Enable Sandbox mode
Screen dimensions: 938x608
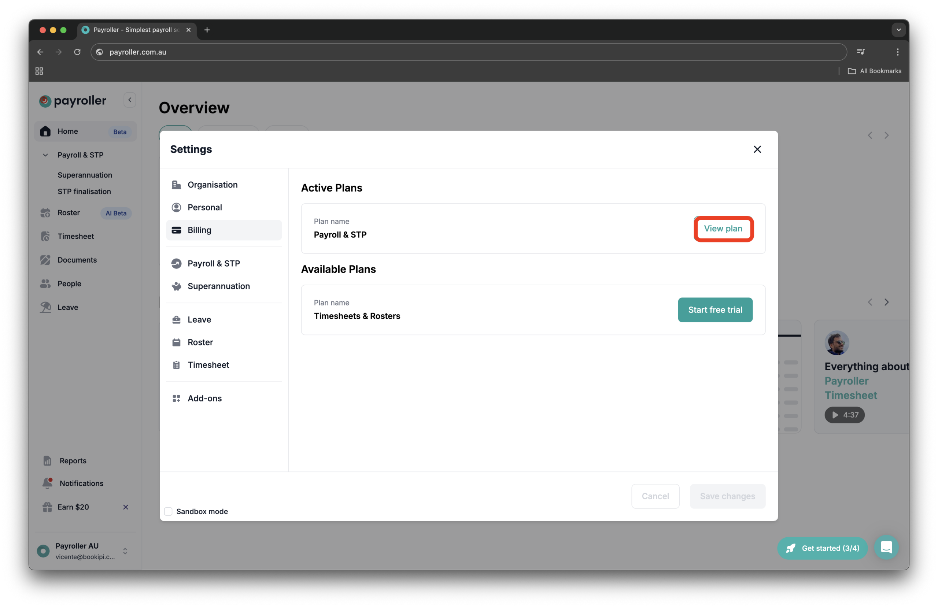168,511
